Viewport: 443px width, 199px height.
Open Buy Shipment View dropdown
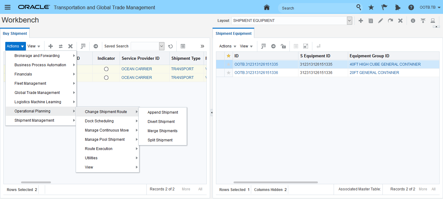[x=34, y=46]
